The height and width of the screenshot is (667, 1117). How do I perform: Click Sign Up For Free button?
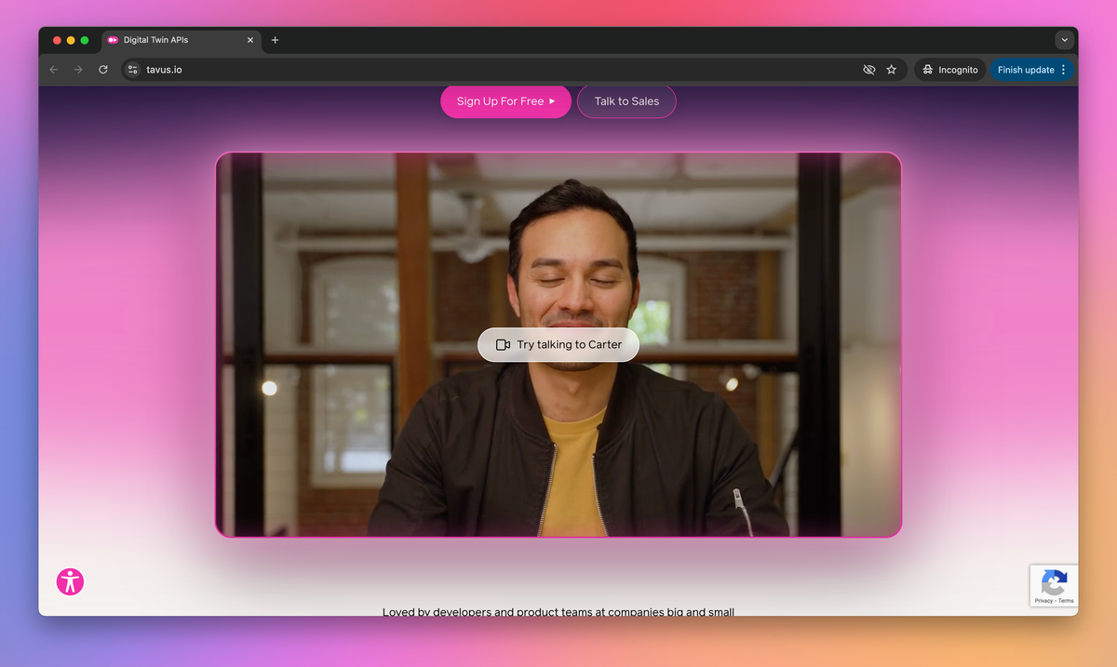point(505,101)
